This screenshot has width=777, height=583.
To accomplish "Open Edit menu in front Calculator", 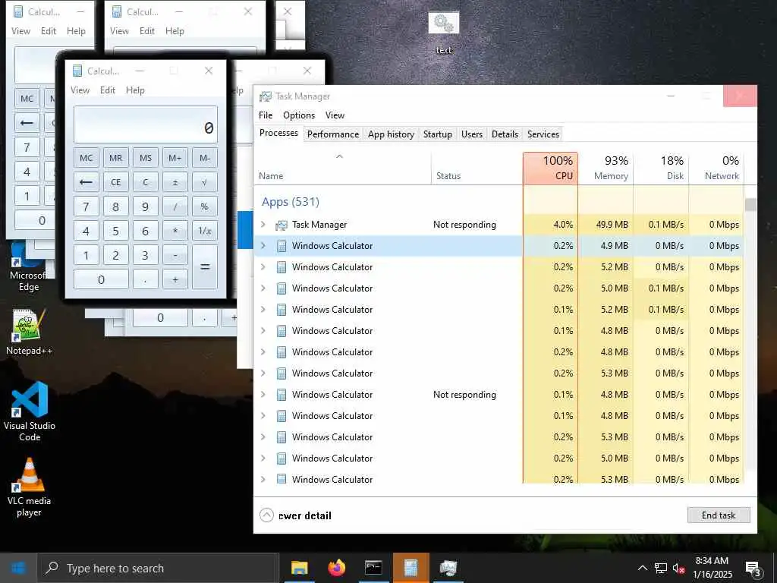I will pyautogui.click(x=108, y=90).
